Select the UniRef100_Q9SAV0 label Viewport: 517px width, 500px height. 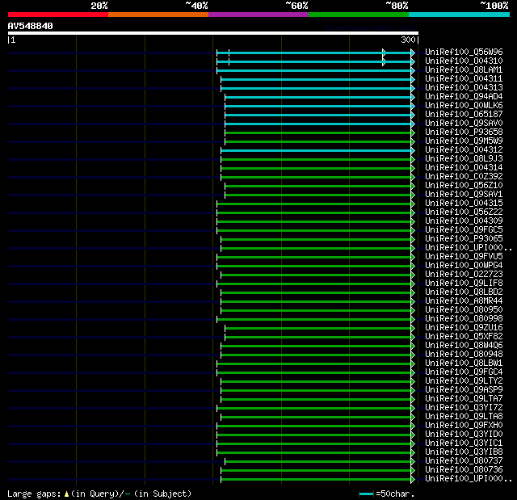click(x=464, y=124)
